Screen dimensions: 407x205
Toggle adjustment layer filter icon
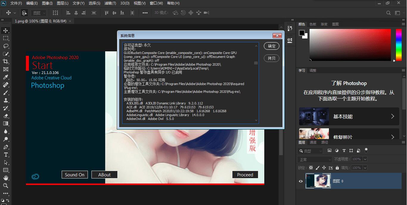point(337,151)
